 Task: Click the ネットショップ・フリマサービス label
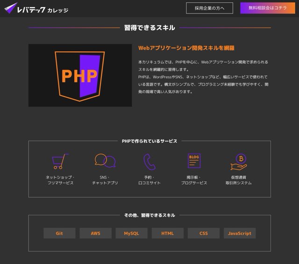60,180
